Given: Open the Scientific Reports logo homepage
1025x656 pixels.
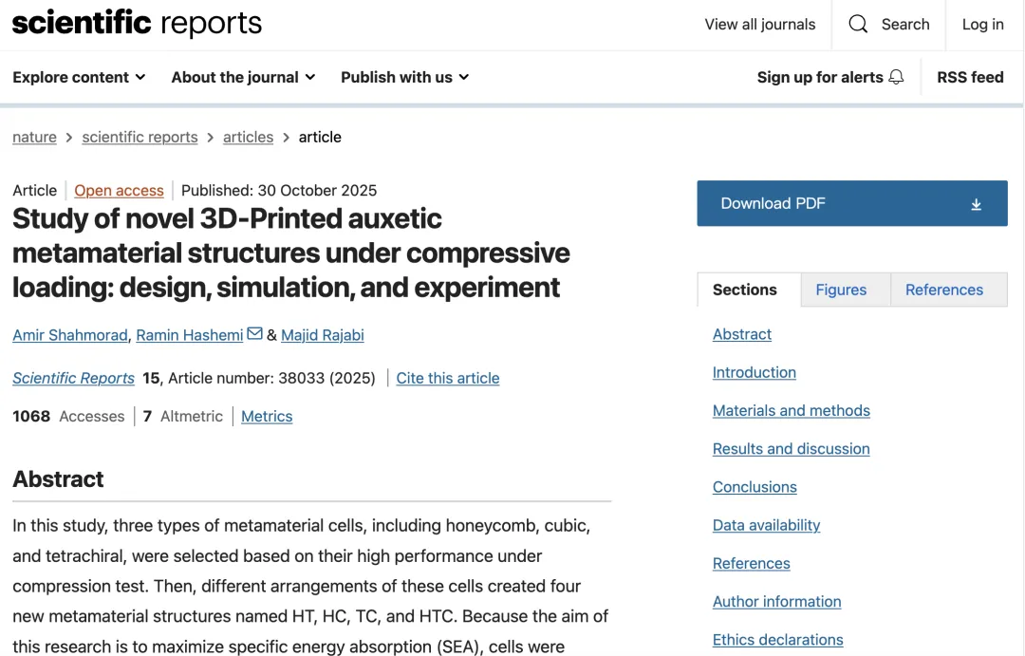Looking at the screenshot, I should click(138, 24).
